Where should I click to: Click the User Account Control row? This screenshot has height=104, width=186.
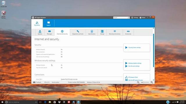pos(49,68)
